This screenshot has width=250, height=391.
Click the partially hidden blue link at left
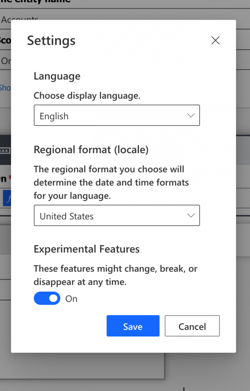point(5,88)
